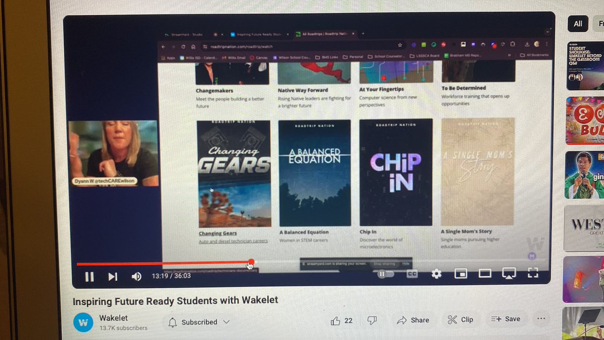
Task: Pause the YouTube video
Action: point(89,276)
